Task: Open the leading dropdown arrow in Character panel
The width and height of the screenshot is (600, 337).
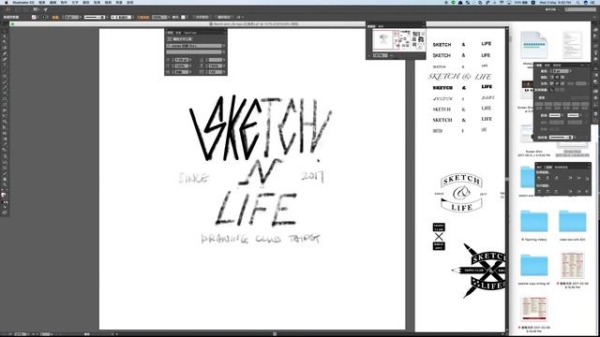Action: coord(224,60)
